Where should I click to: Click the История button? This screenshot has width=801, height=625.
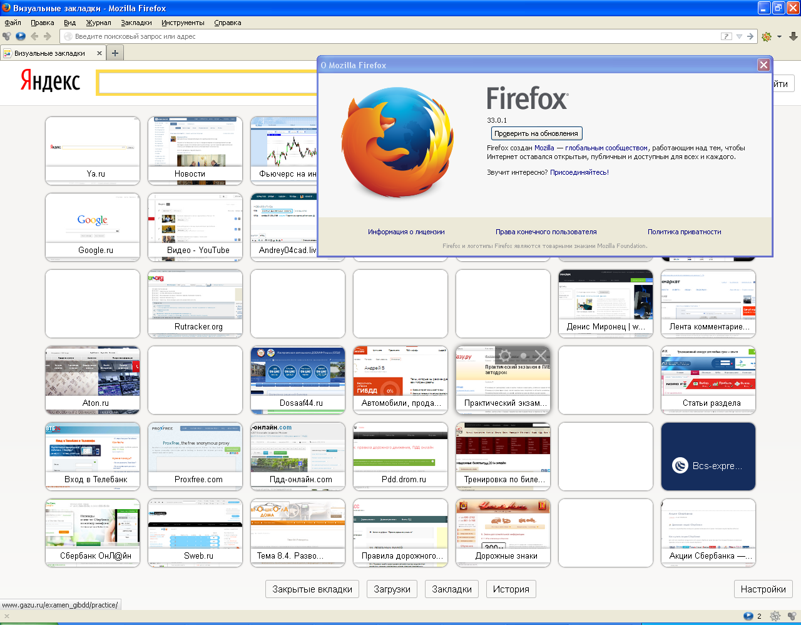coord(511,589)
